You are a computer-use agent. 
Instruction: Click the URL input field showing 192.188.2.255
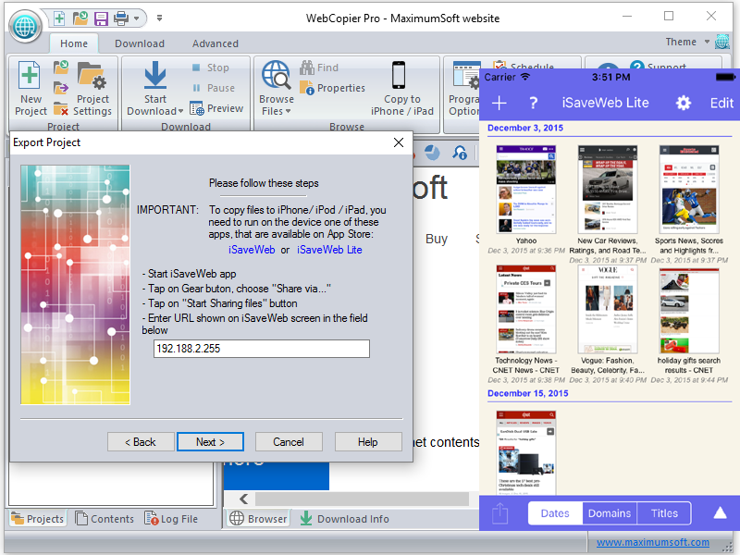(x=262, y=349)
